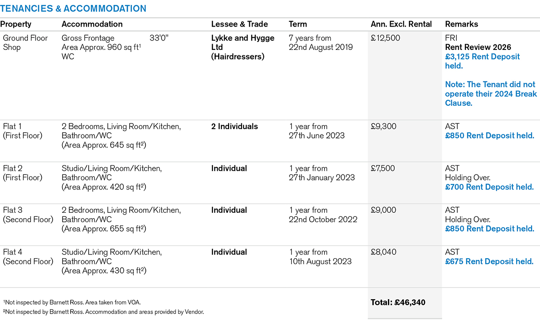The width and height of the screenshot is (540, 323).
Task: Click the VOA area footnote
Action: click(x=75, y=302)
